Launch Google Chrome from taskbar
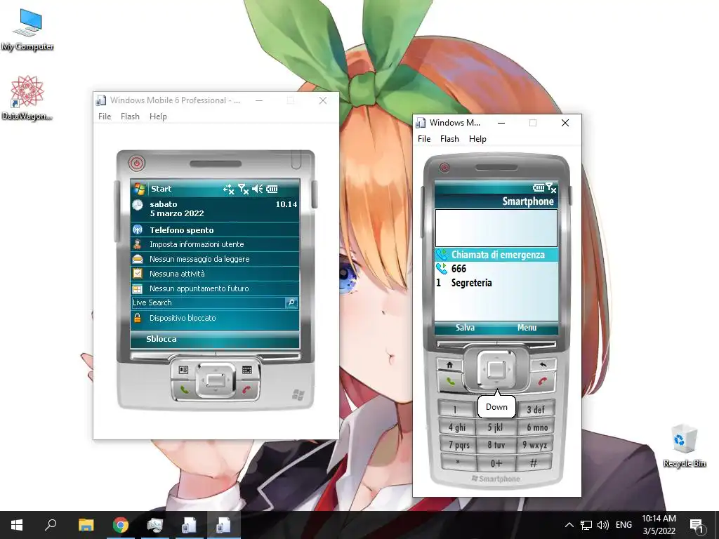 pyautogui.click(x=121, y=525)
